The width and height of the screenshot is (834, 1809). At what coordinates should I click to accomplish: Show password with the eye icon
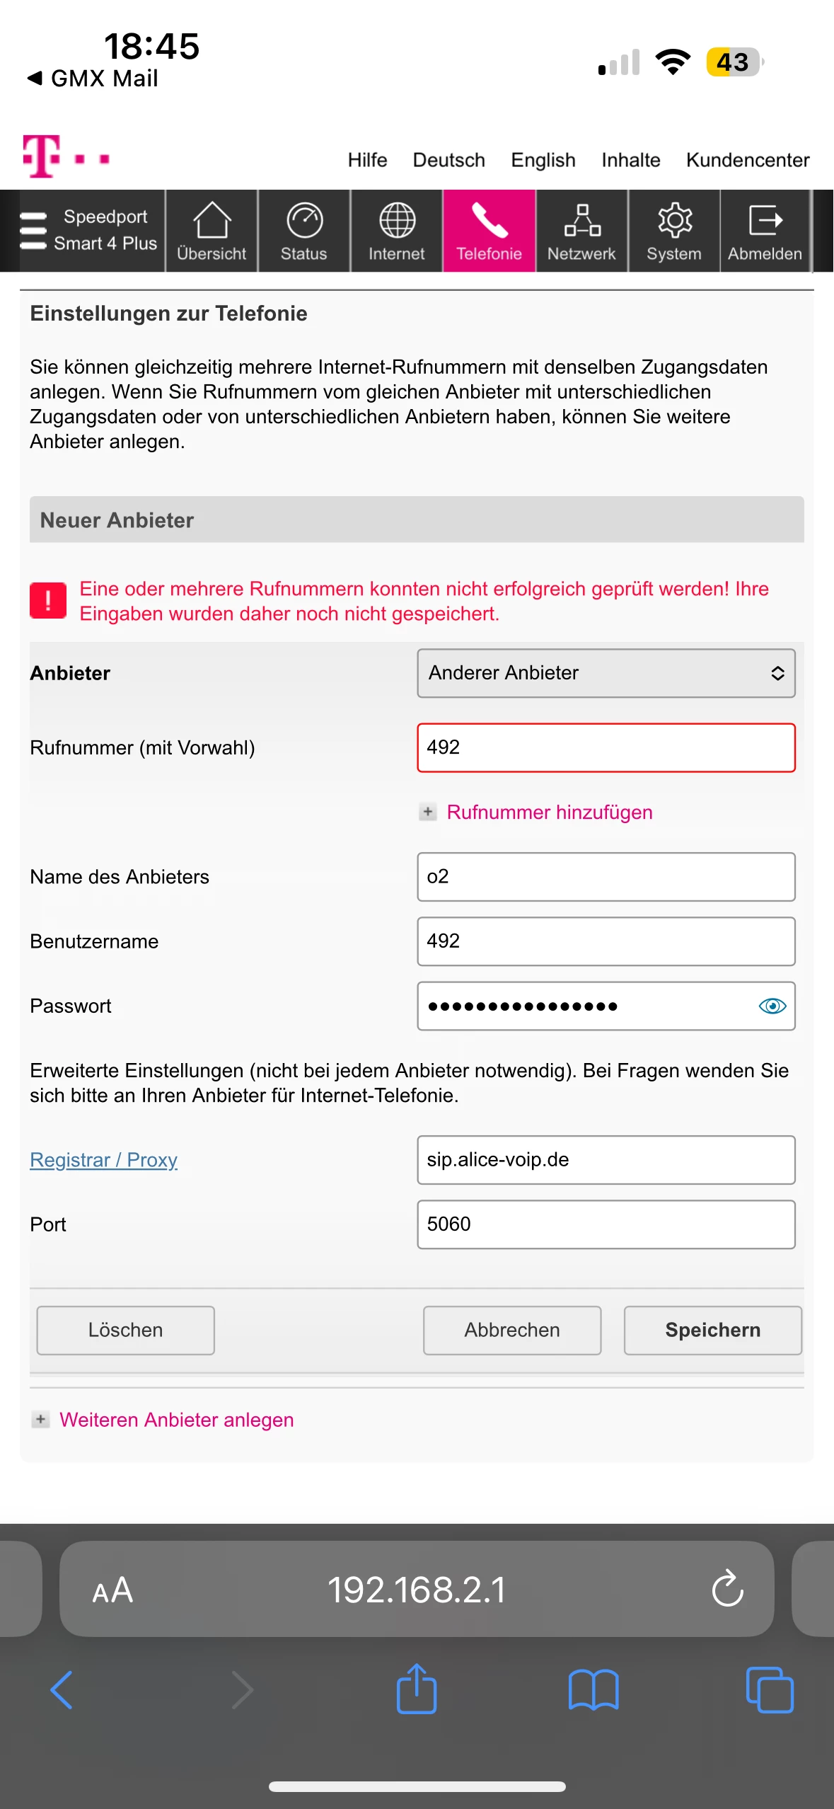click(772, 1006)
